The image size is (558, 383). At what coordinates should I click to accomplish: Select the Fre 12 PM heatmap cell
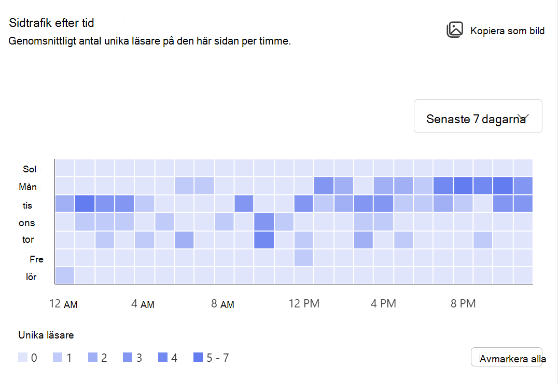(x=303, y=258)
